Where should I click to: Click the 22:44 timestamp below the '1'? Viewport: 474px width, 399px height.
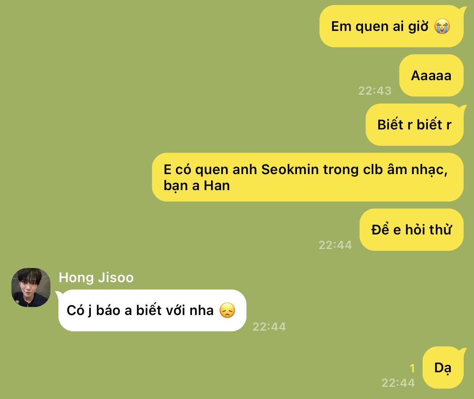(x=398, y=383)
